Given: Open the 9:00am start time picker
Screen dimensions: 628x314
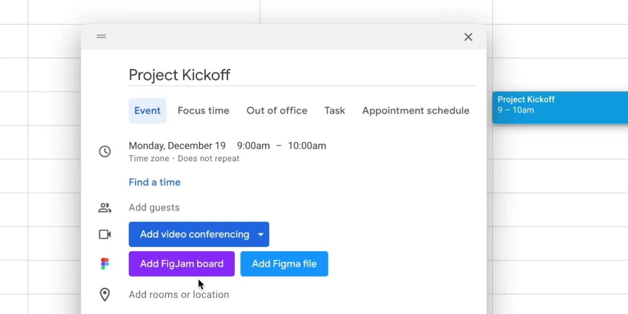Looking at the screenshot, I should point(253,146).
